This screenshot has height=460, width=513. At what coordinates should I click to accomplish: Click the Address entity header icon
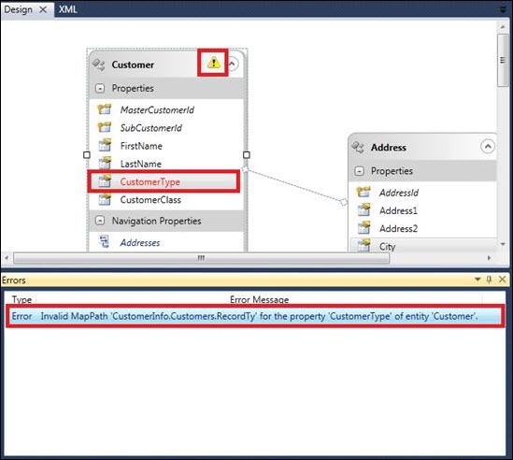(358, 148)
